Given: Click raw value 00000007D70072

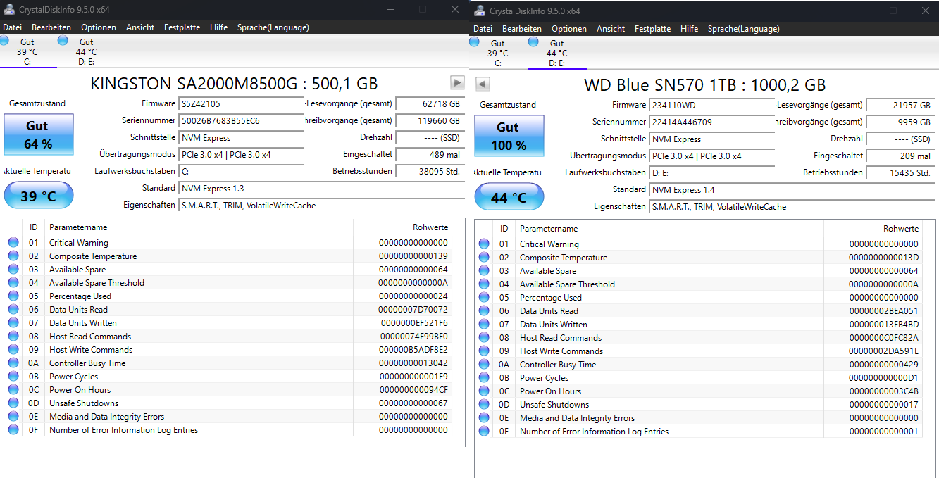Looking at the screenshot, I should (x=413, y=310).
